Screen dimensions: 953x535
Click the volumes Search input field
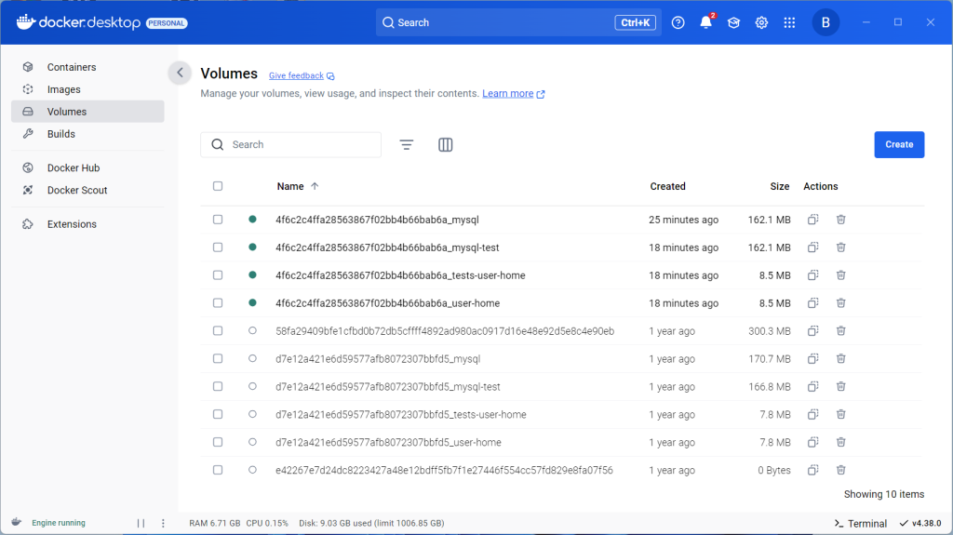point(298,144)
